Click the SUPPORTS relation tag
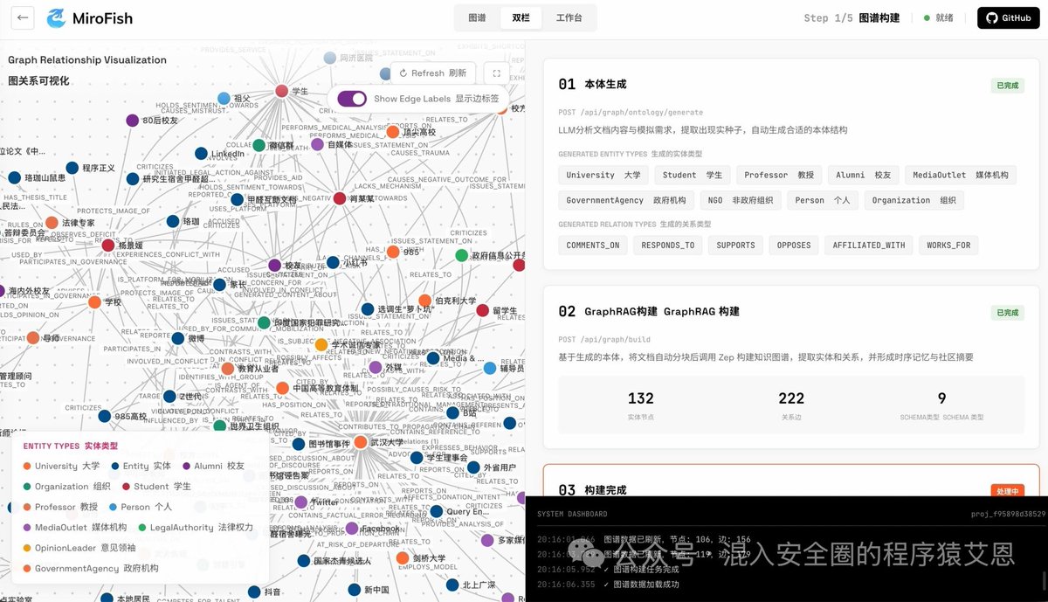This screenshot has height=602, width=1048. 735,246
